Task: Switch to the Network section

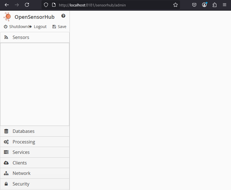Action: (22, 173)
